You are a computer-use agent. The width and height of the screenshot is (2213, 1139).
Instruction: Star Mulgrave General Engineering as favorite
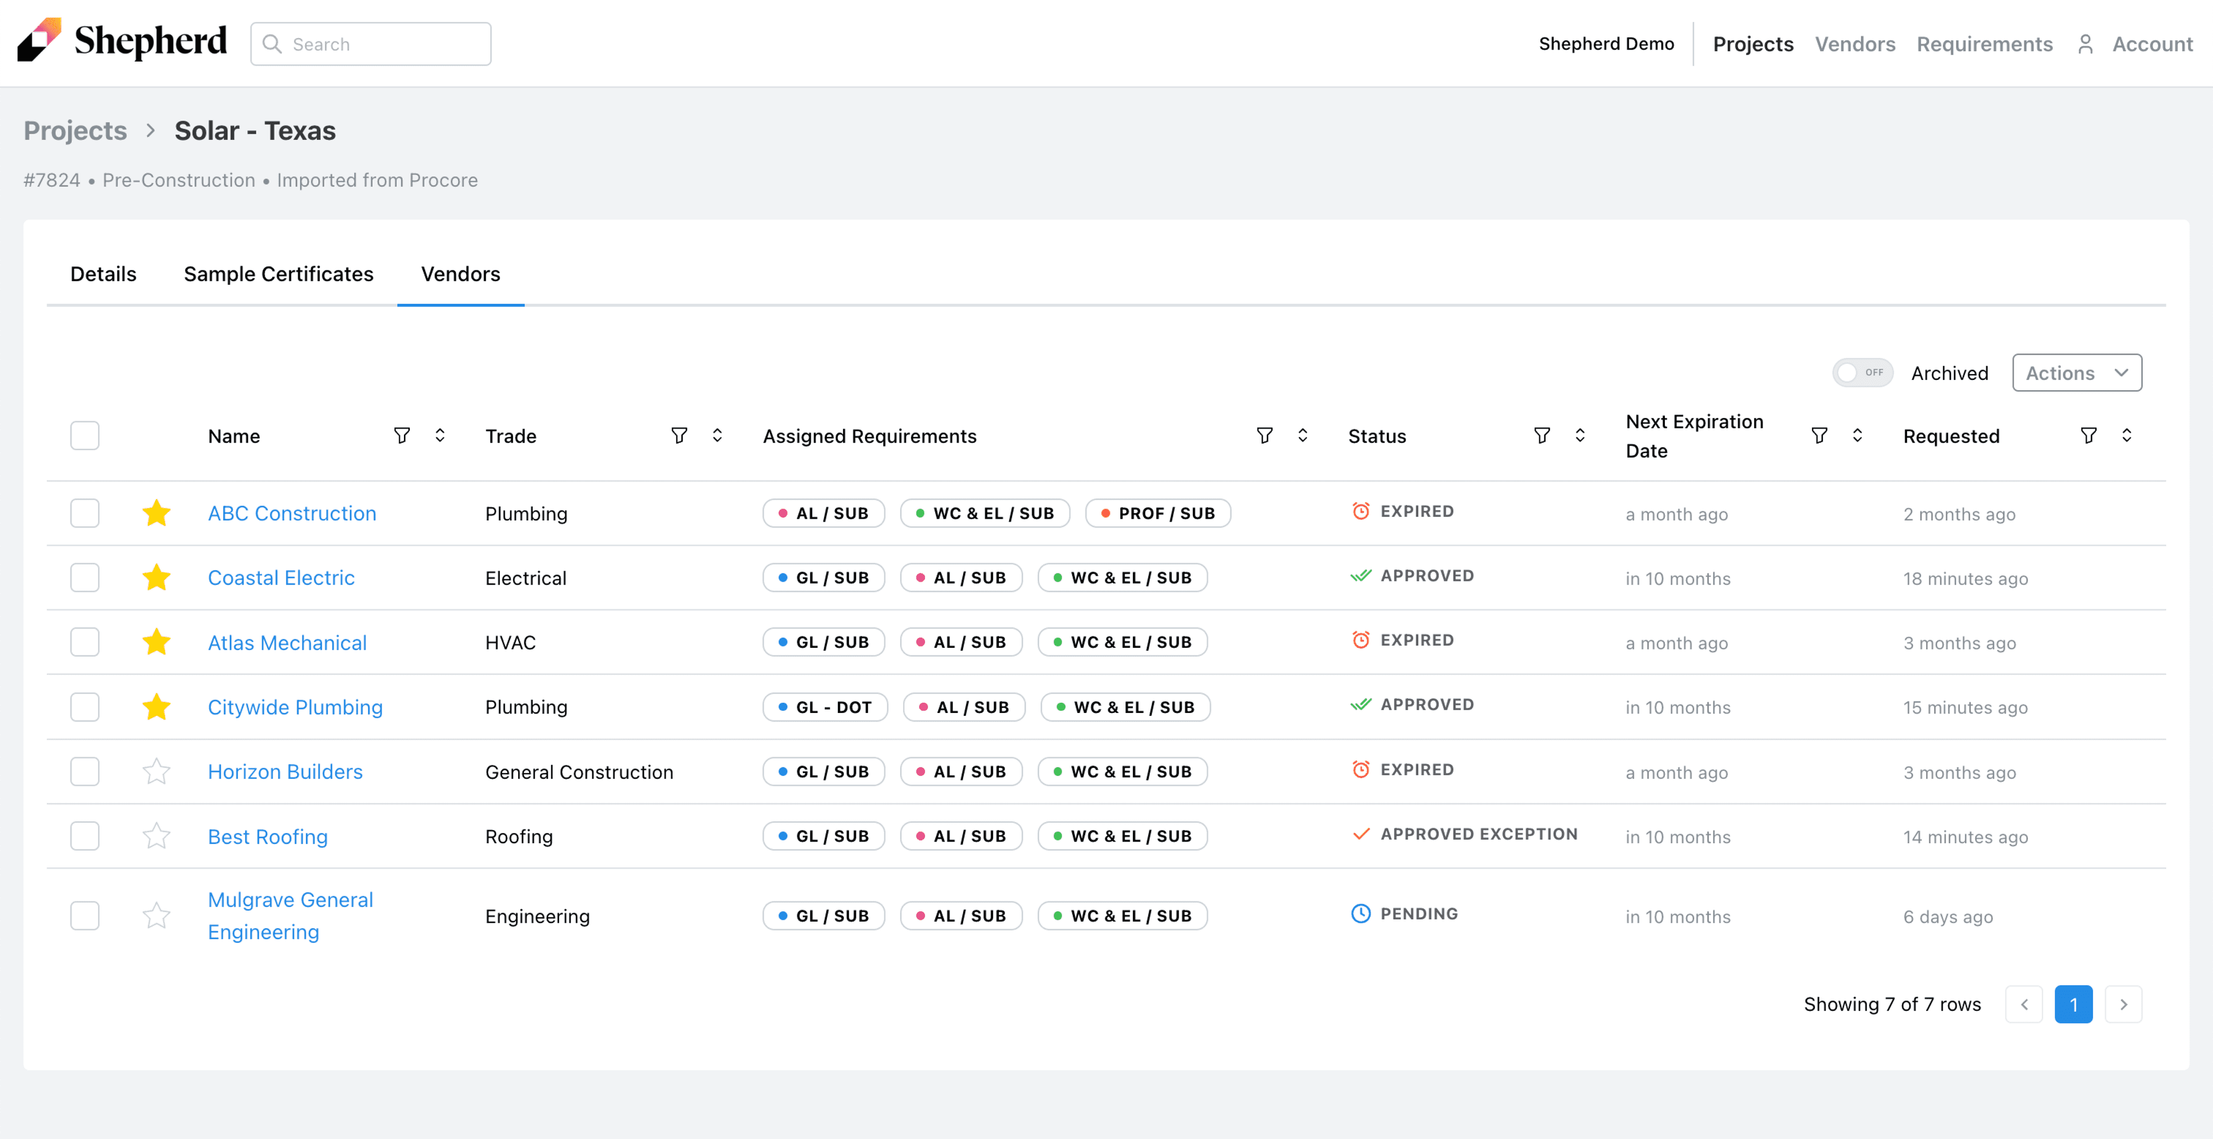coord(156,916)
